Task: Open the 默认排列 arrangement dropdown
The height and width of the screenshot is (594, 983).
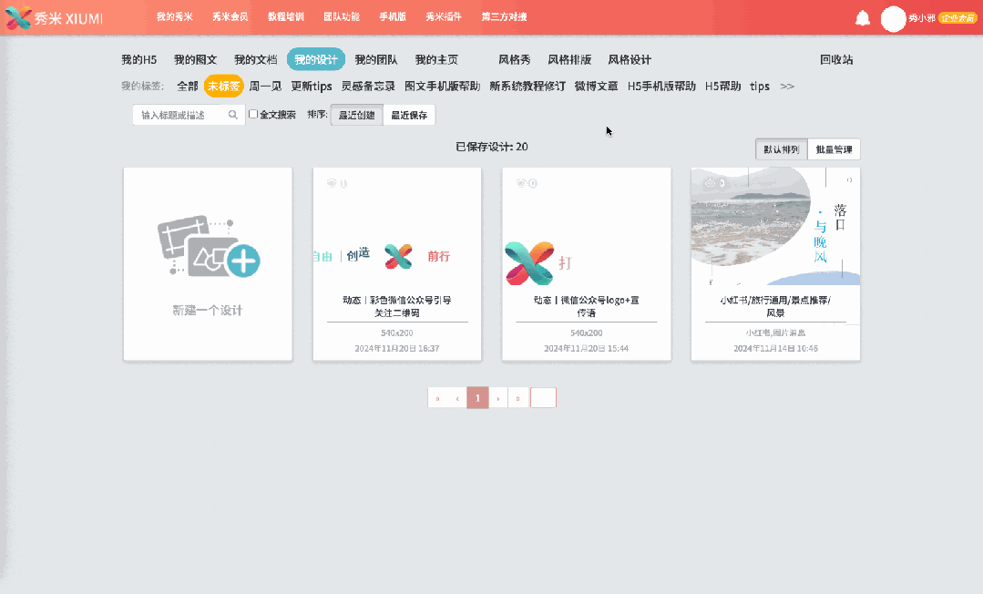Action: click(x=781, y=148)
